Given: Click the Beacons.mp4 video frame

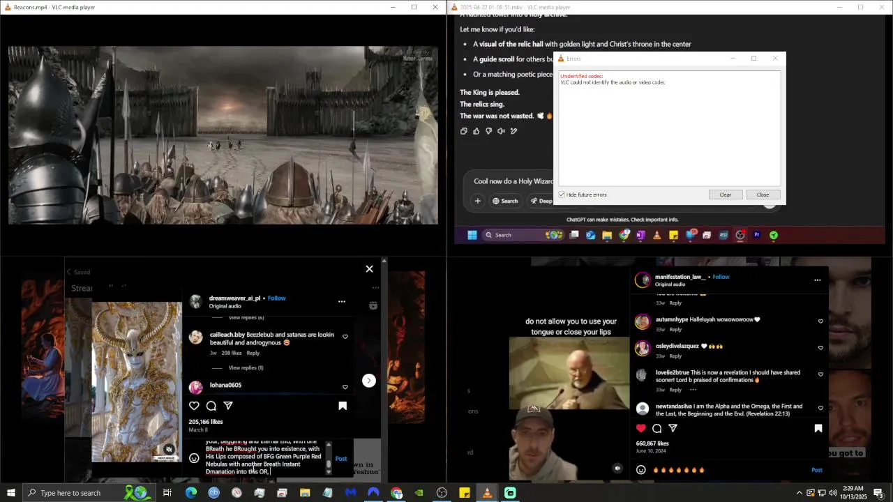Looking at the screenshot, I should coord(223,135).
